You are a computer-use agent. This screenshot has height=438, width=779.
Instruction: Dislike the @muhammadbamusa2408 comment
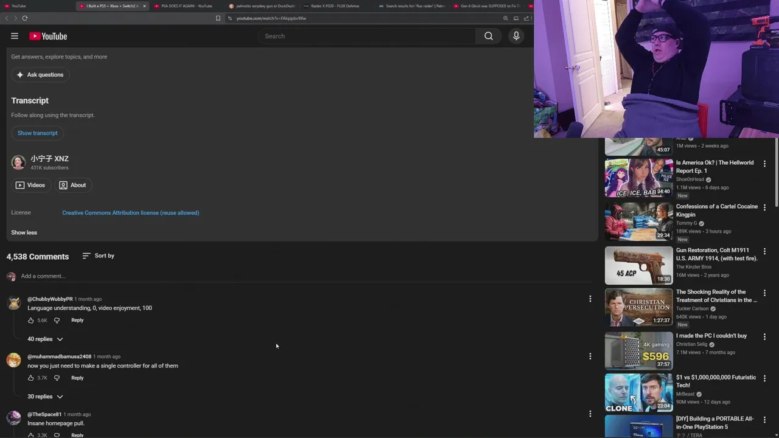[57, 378]
